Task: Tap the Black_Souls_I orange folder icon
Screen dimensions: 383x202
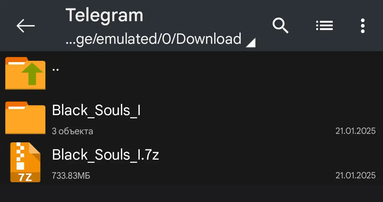Action: [x=26, y=118]
